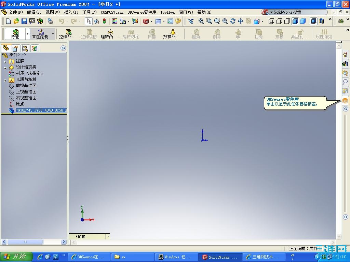The width and height of the screenshot is (350, 262).
Task: Open the 视图(V) menu
Action: (x=52, y=12)
